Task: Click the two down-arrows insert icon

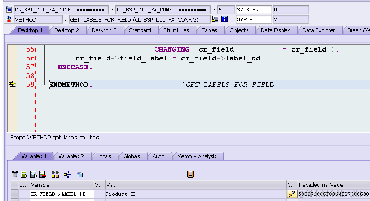Action: tap(55, 174)
